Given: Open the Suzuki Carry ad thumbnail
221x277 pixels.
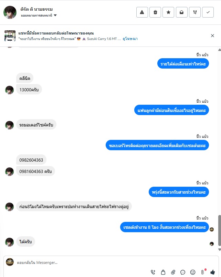Looking at the screenshot, I should [x=10, y=36].
